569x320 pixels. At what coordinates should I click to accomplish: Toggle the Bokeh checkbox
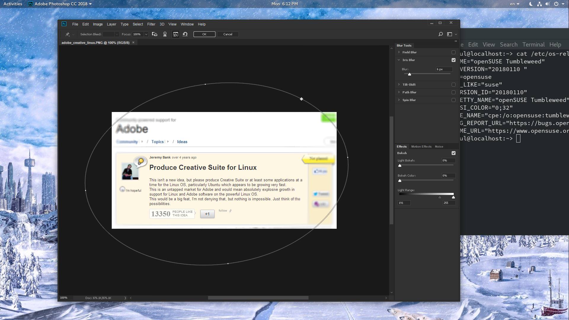pos(453,153)
